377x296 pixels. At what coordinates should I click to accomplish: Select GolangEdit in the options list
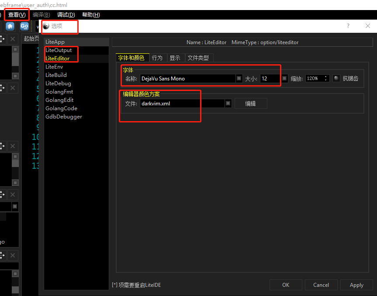tap(76, 100)
